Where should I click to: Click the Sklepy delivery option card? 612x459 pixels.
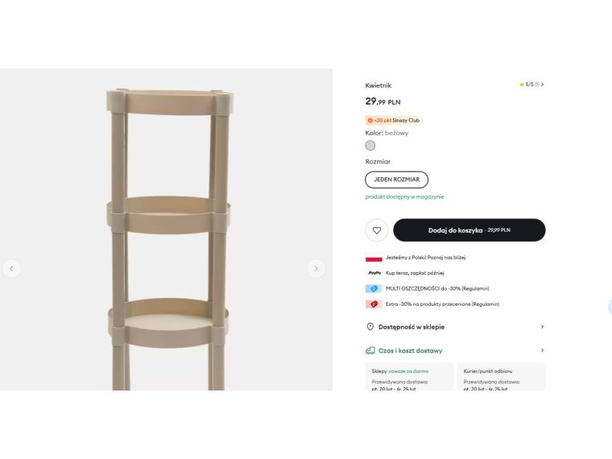pyautogui.click(x=409, y=377)
